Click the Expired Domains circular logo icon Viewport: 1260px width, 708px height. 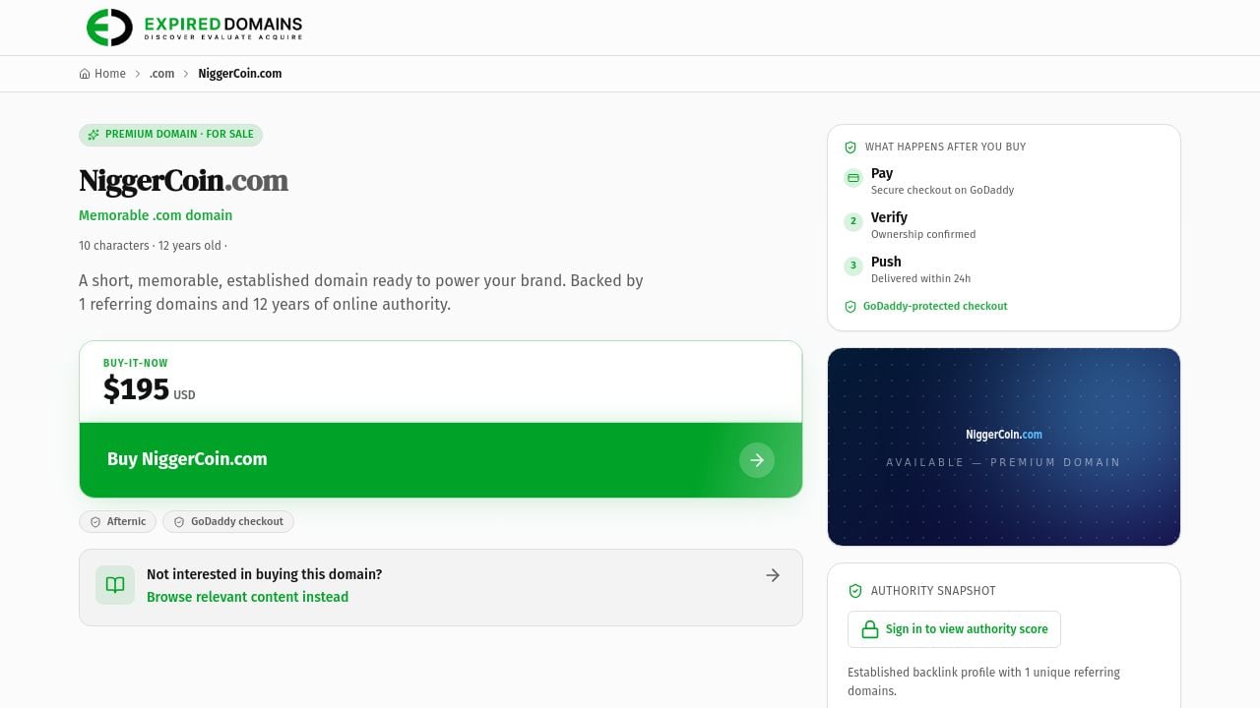[x=109, y=28]
